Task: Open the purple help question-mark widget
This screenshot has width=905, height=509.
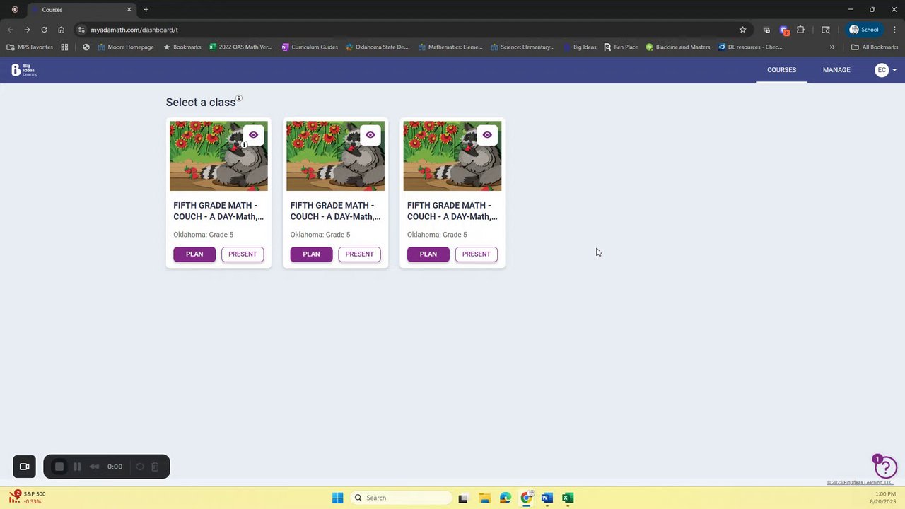Action: pyautogui.click(x=885, y=467)
